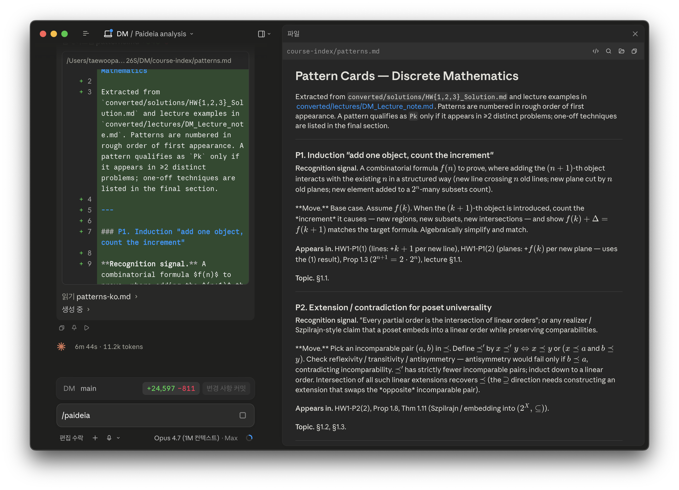The width and height of the screenshot is (679, 490).
Task: Close the 파일 file panel
Action: (635, 34)
